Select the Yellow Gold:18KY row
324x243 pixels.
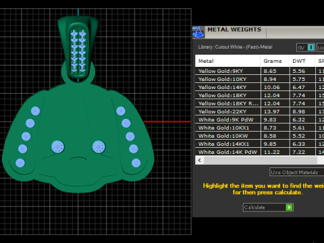pyautogui.click(x=260, y=95)
